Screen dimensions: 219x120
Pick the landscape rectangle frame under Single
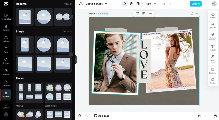tap(63, 64)
